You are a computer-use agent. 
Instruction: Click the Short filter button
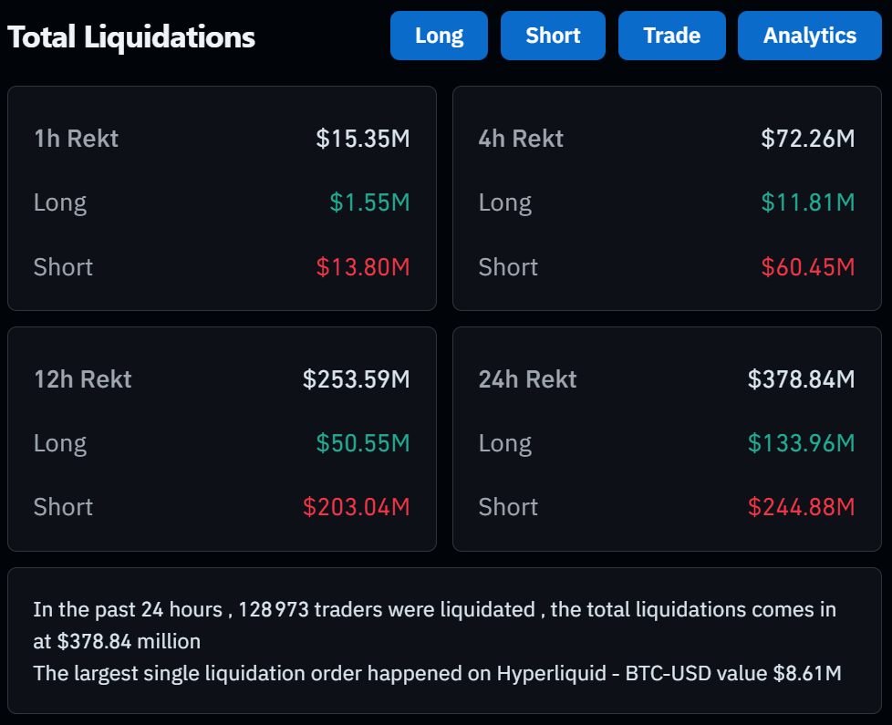pyautogui.click(x=553, y=36)
